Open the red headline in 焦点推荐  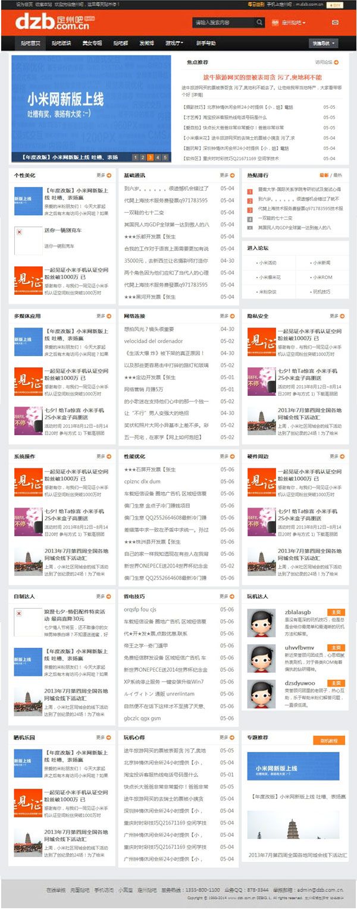(262, 77)
